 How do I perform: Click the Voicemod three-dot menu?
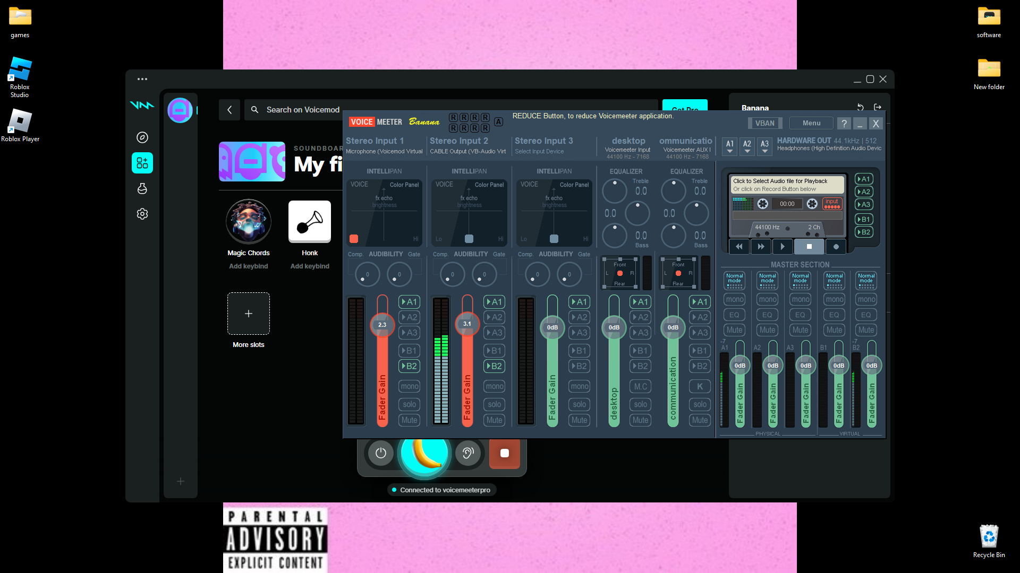[x=142, y=79]
